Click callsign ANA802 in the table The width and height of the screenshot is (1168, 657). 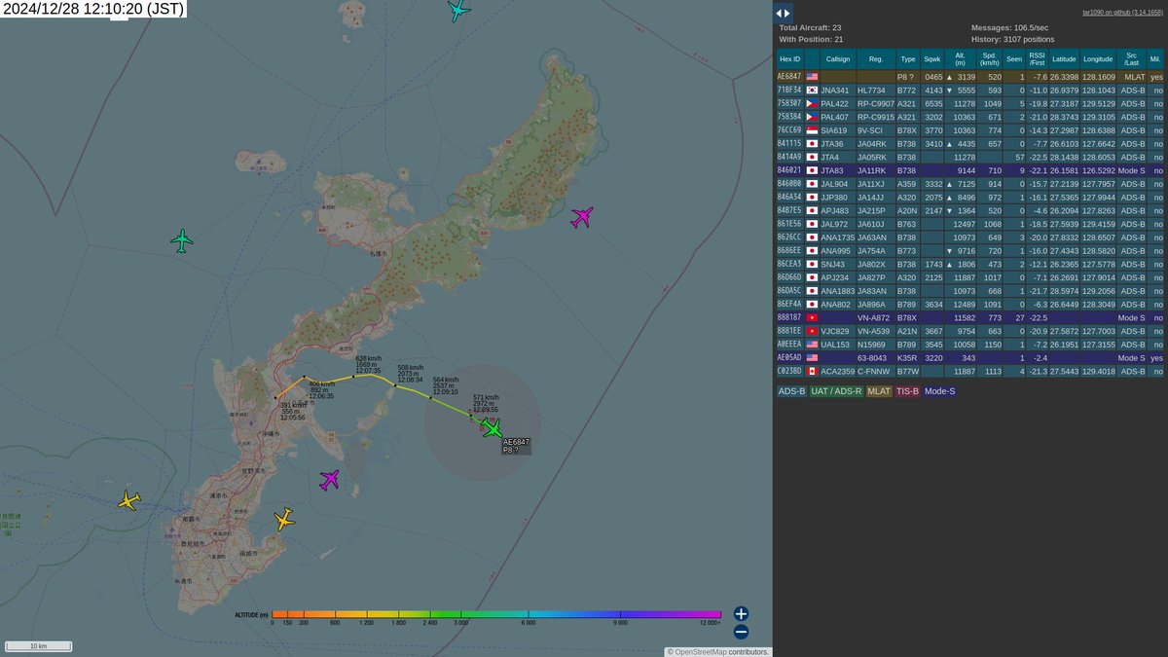(x=836, y=304)
